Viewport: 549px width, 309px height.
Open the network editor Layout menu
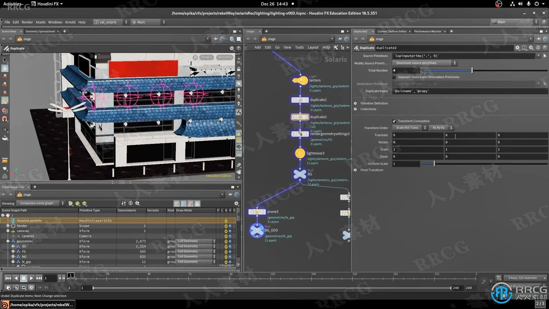tap(313, 47)
